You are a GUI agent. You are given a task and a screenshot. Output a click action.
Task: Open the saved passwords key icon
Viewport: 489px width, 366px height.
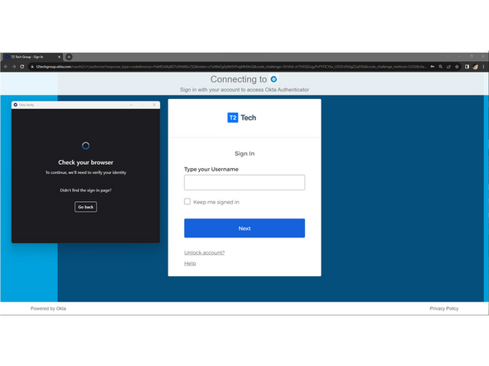click(433, 67)
